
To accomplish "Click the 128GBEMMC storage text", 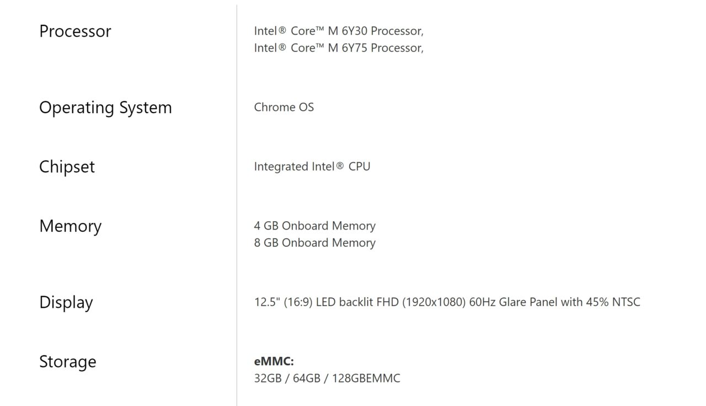I will click(366, 378).
